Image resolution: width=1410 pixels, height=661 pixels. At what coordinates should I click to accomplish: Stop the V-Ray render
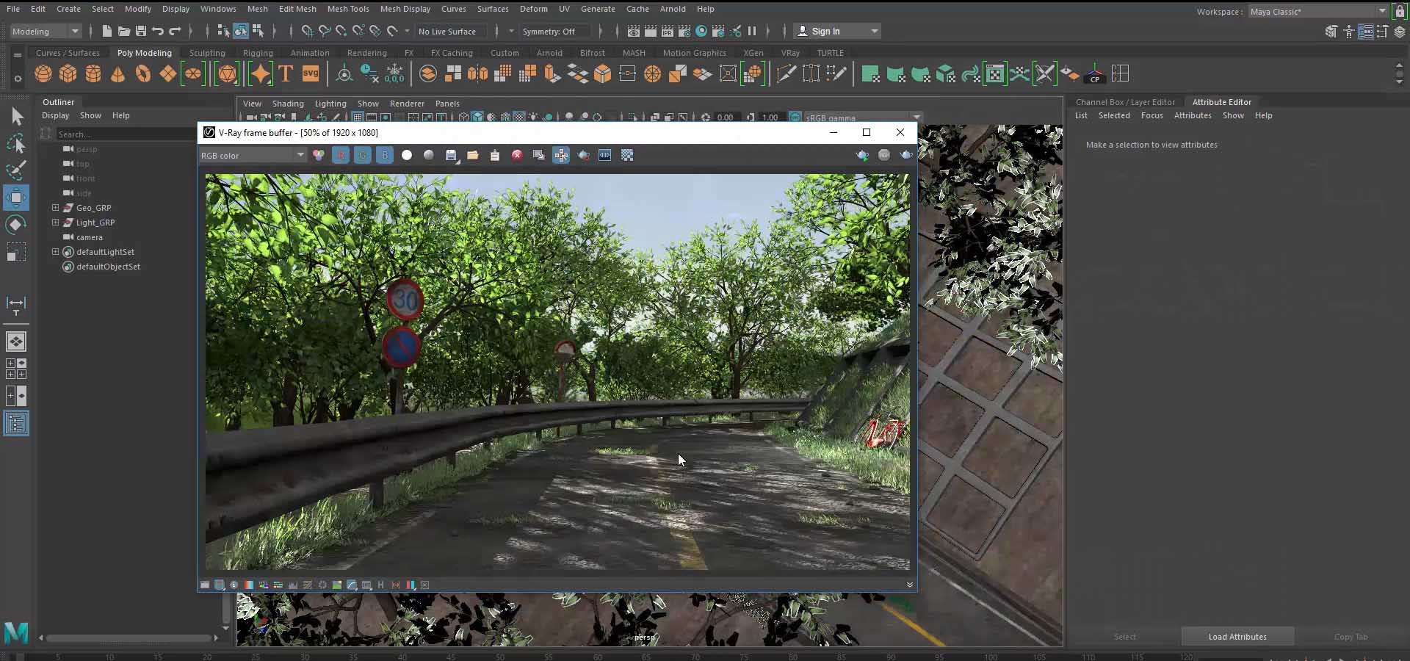point(517,155)
